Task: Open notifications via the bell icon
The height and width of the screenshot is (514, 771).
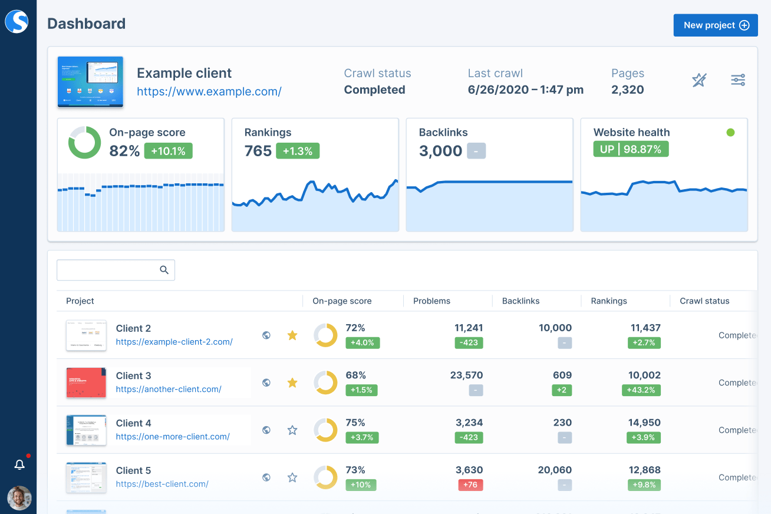Action: (19, 464)
